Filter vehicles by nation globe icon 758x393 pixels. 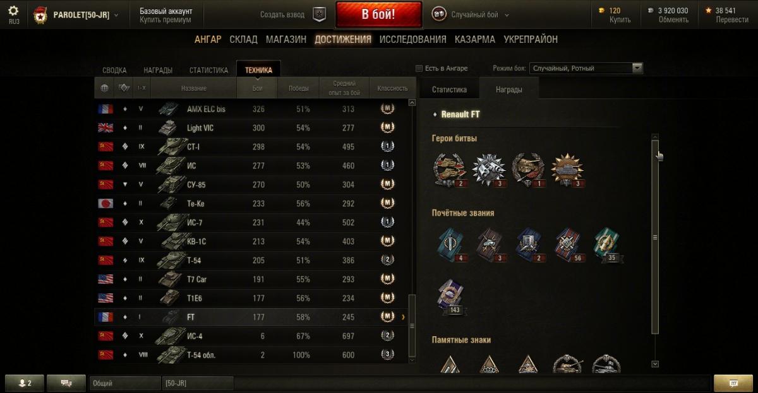click(x=105, y=88)
